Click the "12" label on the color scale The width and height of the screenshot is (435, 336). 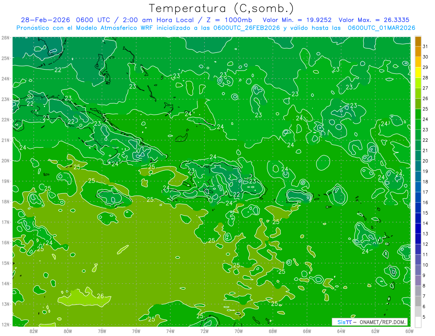tap(425, 244)
